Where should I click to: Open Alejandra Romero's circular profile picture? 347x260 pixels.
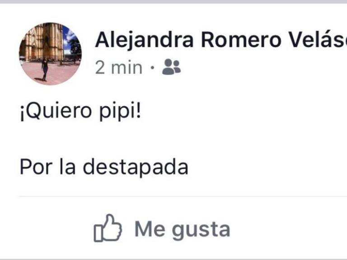coord(50,54)
